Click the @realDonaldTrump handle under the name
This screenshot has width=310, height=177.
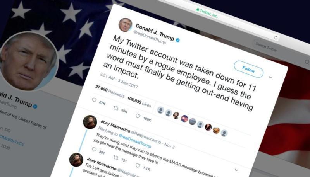(150, 37)
